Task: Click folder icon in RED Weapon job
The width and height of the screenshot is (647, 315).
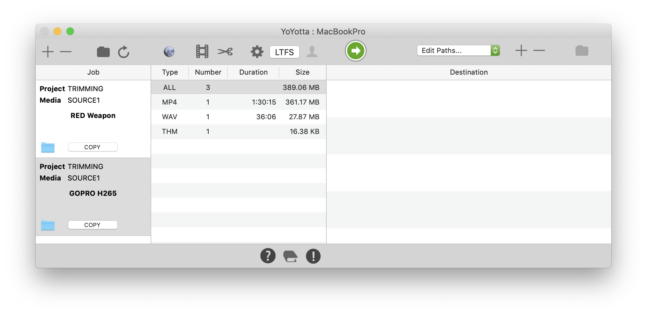Action: (48, 147)
